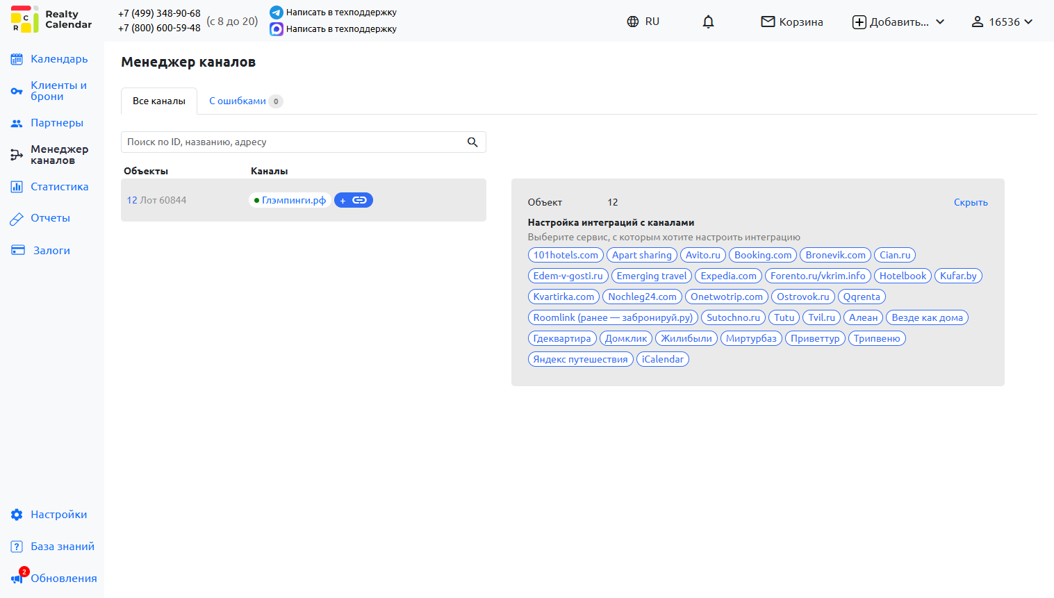Choose the Домклик service
1054x598 pixels.
(625, 338)
